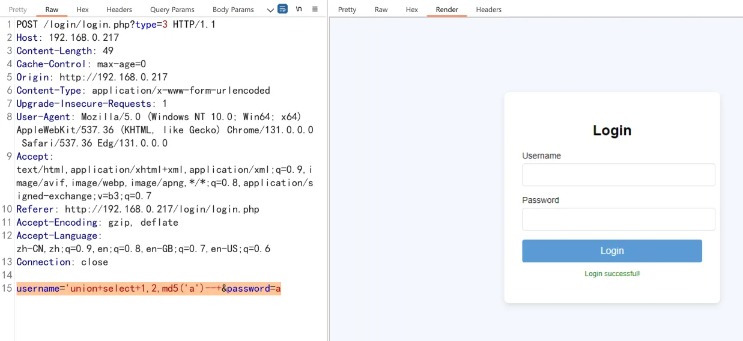Open the request Hex tab

tap(83, 10)
